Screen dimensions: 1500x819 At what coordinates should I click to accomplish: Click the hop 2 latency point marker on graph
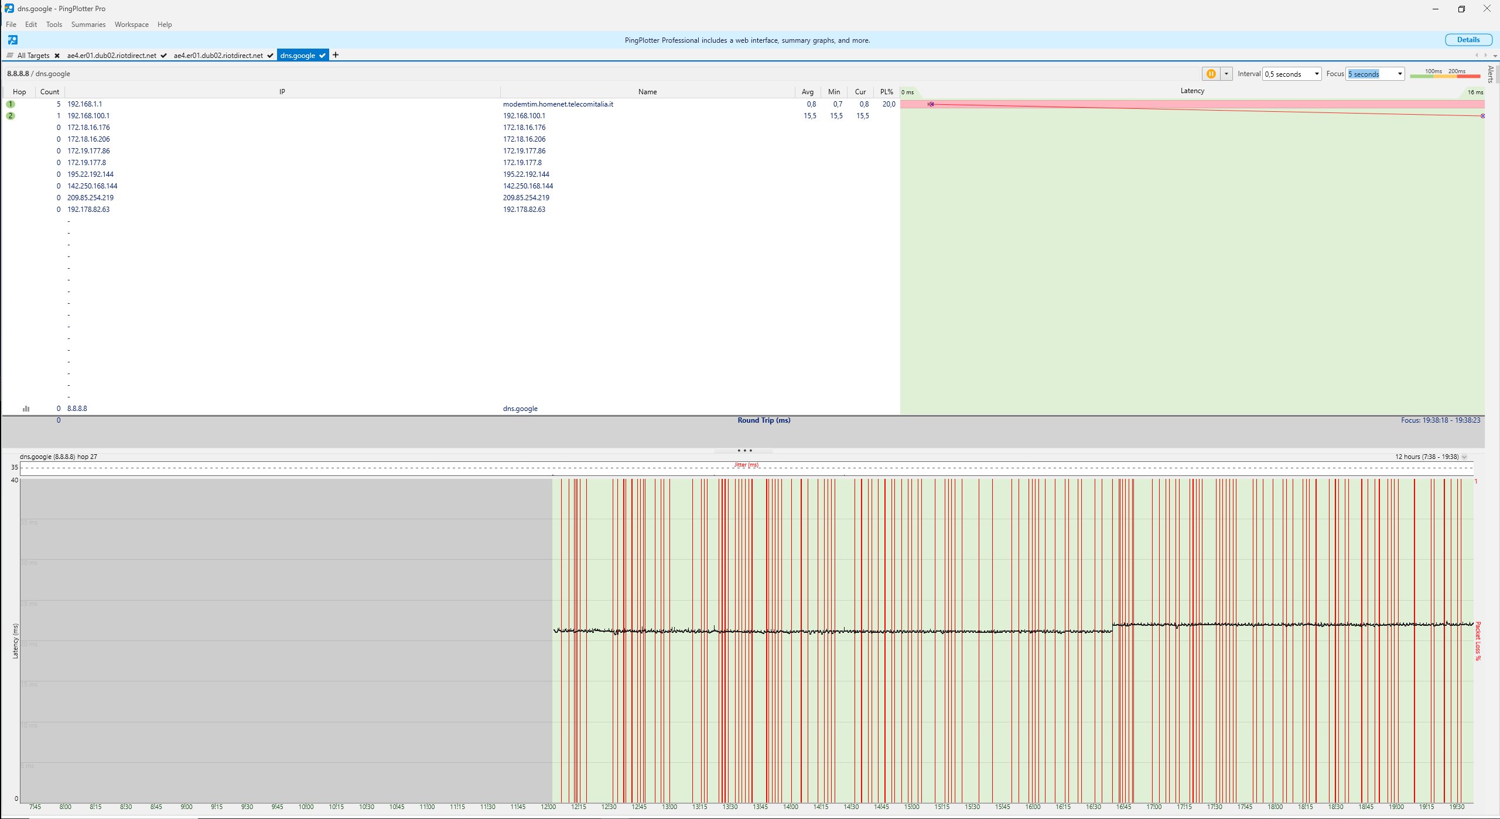coord(1482,116)
